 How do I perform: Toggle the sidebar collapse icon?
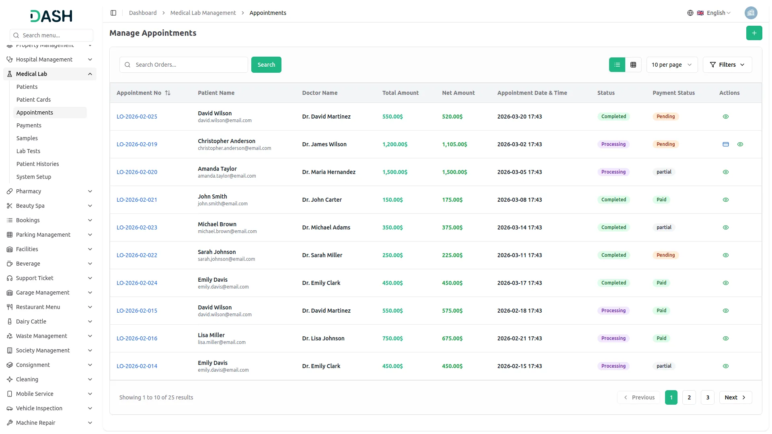[113, 13]
